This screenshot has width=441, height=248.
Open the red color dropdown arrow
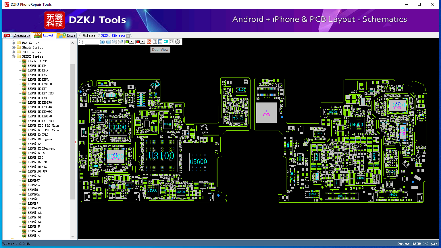142,42
